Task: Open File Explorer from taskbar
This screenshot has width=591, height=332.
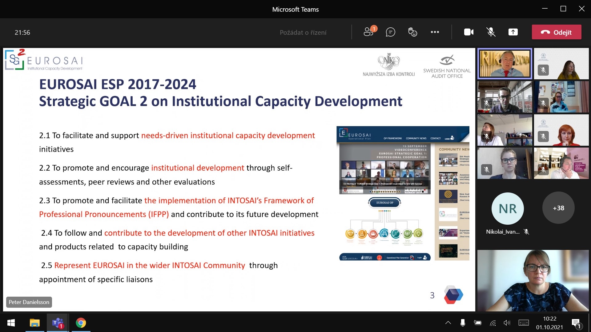Action: click(34, 323)
